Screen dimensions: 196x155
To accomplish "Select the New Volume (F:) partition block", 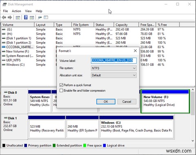I will (x=165, y=102).
